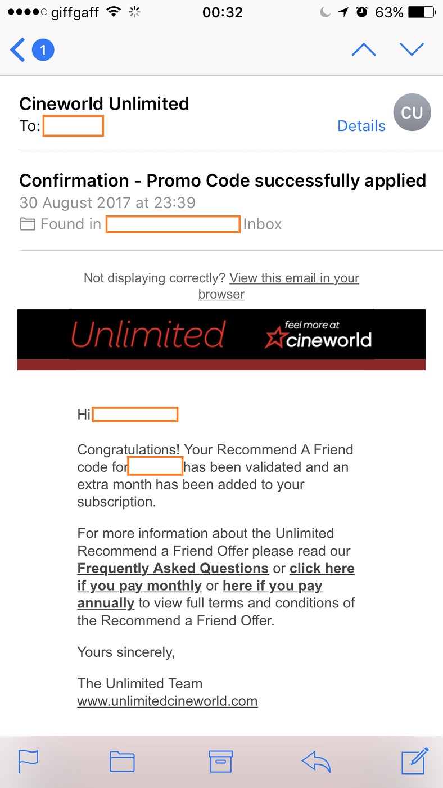The height and width of the screenshot is (788, 443).
Task: Open the Frequently Asked Questions link
Action: [172, 568]
